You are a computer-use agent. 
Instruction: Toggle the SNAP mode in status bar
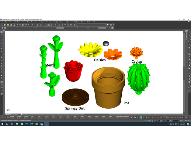click(146, 121)
